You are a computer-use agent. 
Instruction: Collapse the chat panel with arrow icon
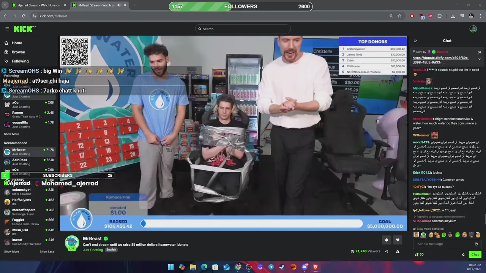pyautogui.click(x=415, y=41)
